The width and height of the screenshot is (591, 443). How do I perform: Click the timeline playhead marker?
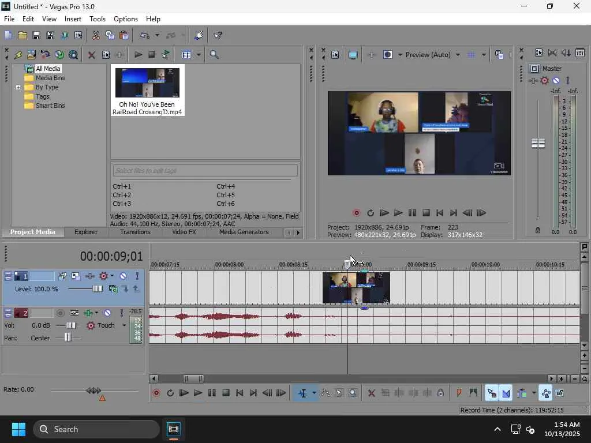tap(347, 264)
